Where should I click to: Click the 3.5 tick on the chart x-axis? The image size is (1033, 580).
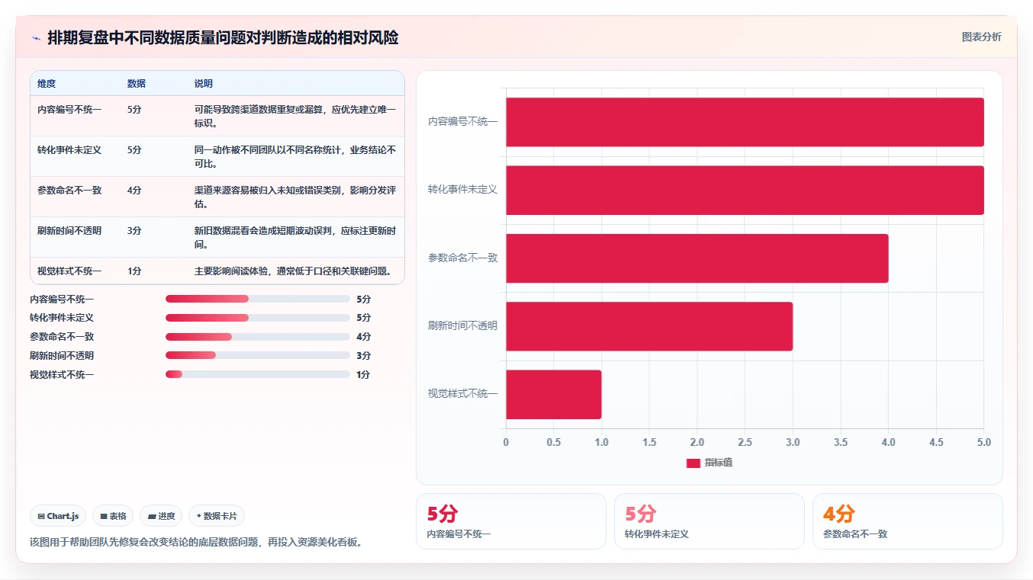[841, 442]
